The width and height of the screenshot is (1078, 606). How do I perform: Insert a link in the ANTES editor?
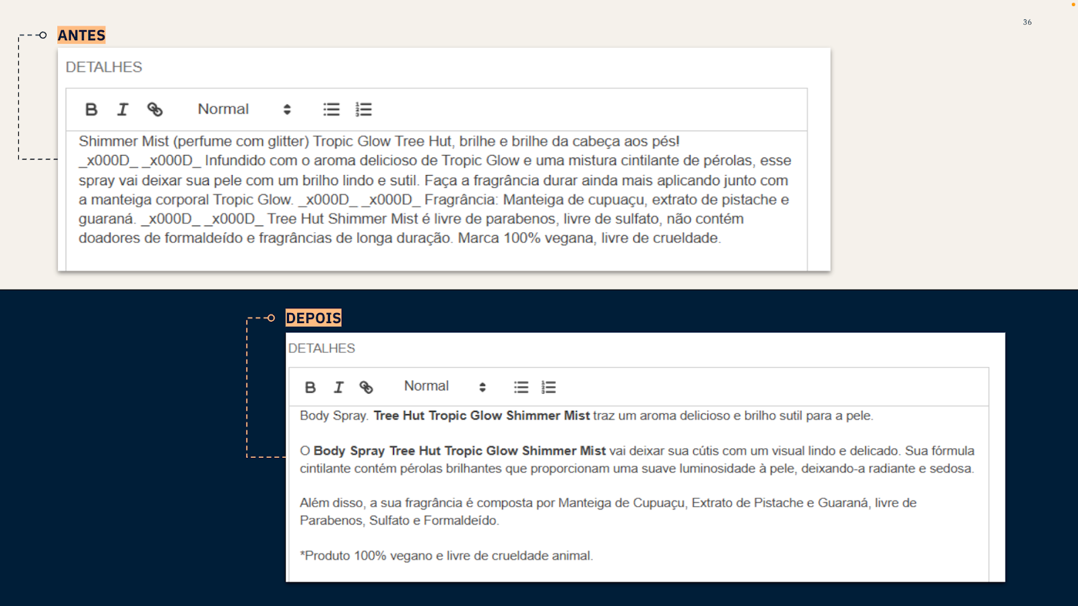pos(155,109)
